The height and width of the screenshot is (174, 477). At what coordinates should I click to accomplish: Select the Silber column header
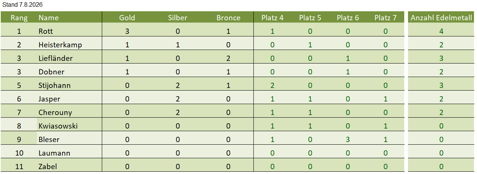click(x=178, y=18)
